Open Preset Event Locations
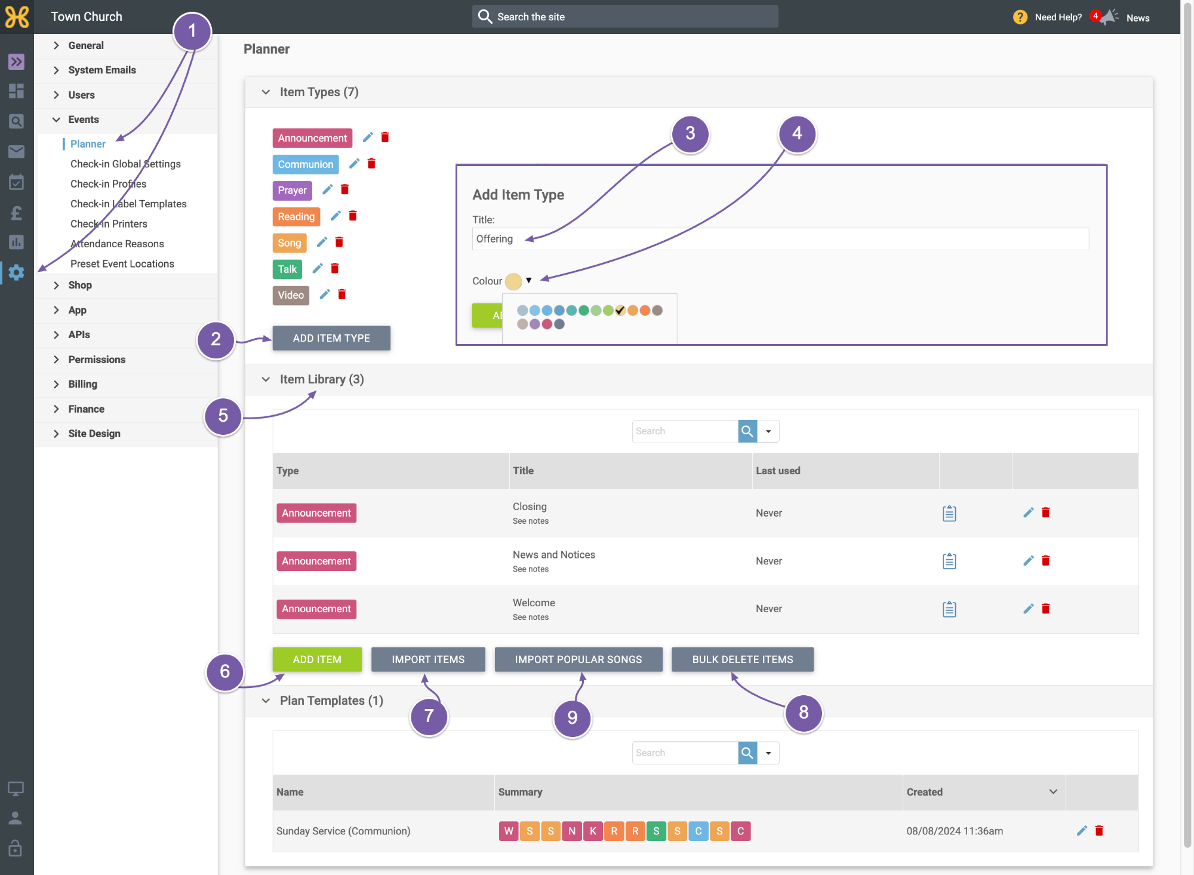Image resolution: width=1194 pixels, height=875 pixels. (x=122, y=263)
